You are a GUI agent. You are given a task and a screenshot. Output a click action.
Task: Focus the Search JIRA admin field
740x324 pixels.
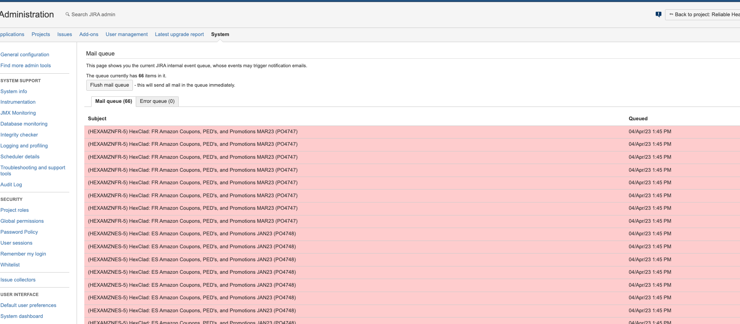coord(93,14)
